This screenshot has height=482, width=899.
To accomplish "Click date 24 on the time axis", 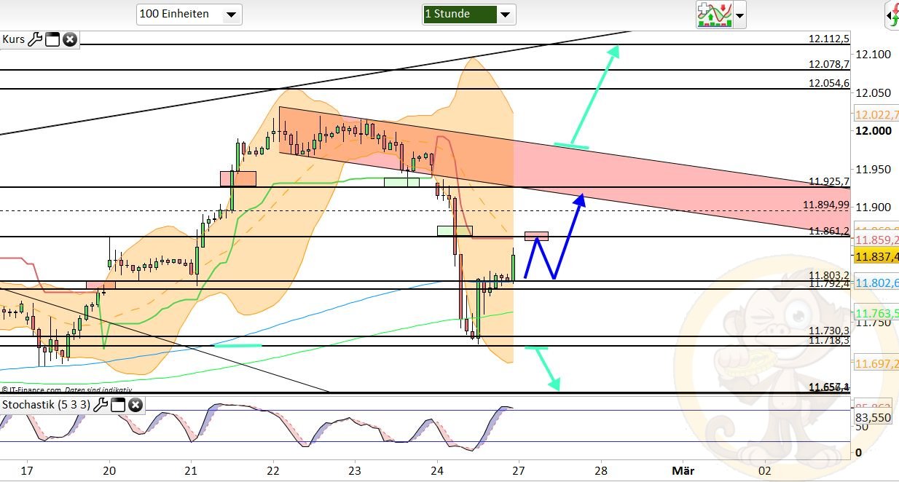I will point(437,470).
